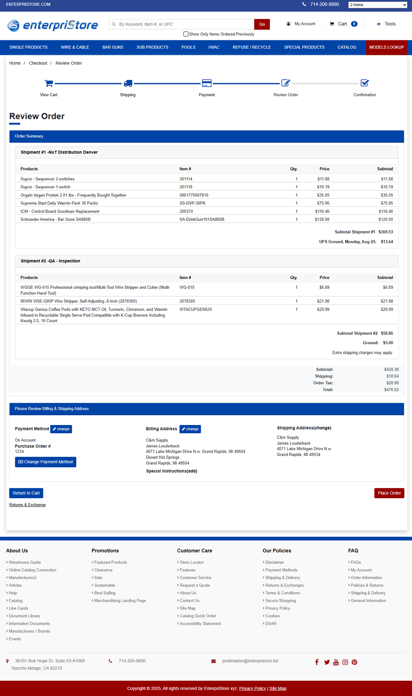Open the Special Products menu

[x=304, y=47]
